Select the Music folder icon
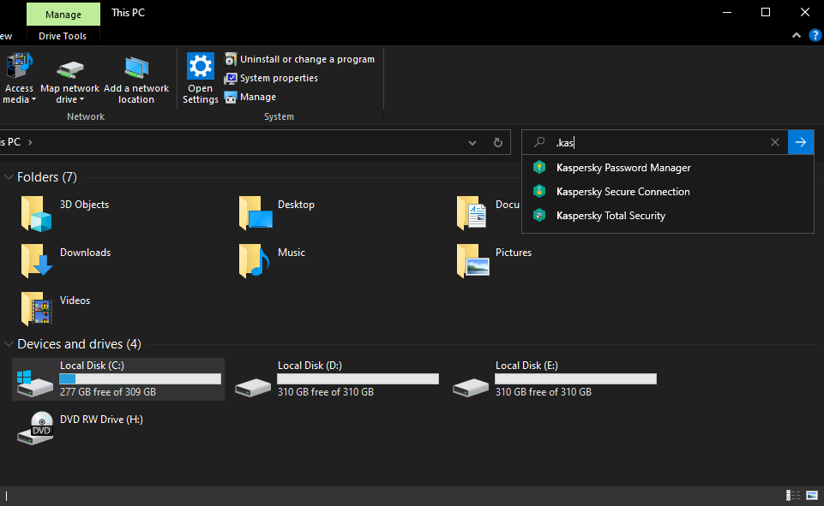 tap(254, 260)
